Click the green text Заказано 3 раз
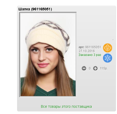The image size is (117, 114). tap(90, 55)
